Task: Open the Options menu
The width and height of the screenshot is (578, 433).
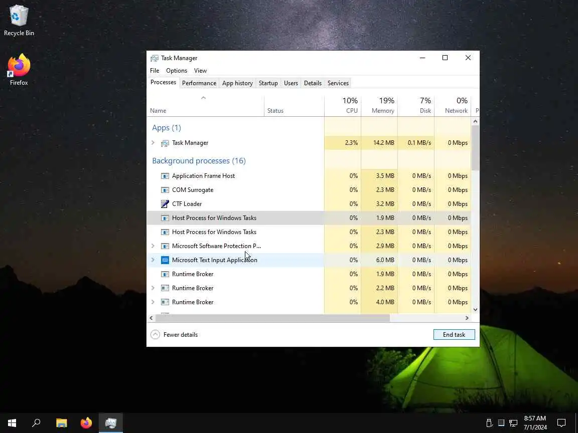Action: (x=177, y=71)
